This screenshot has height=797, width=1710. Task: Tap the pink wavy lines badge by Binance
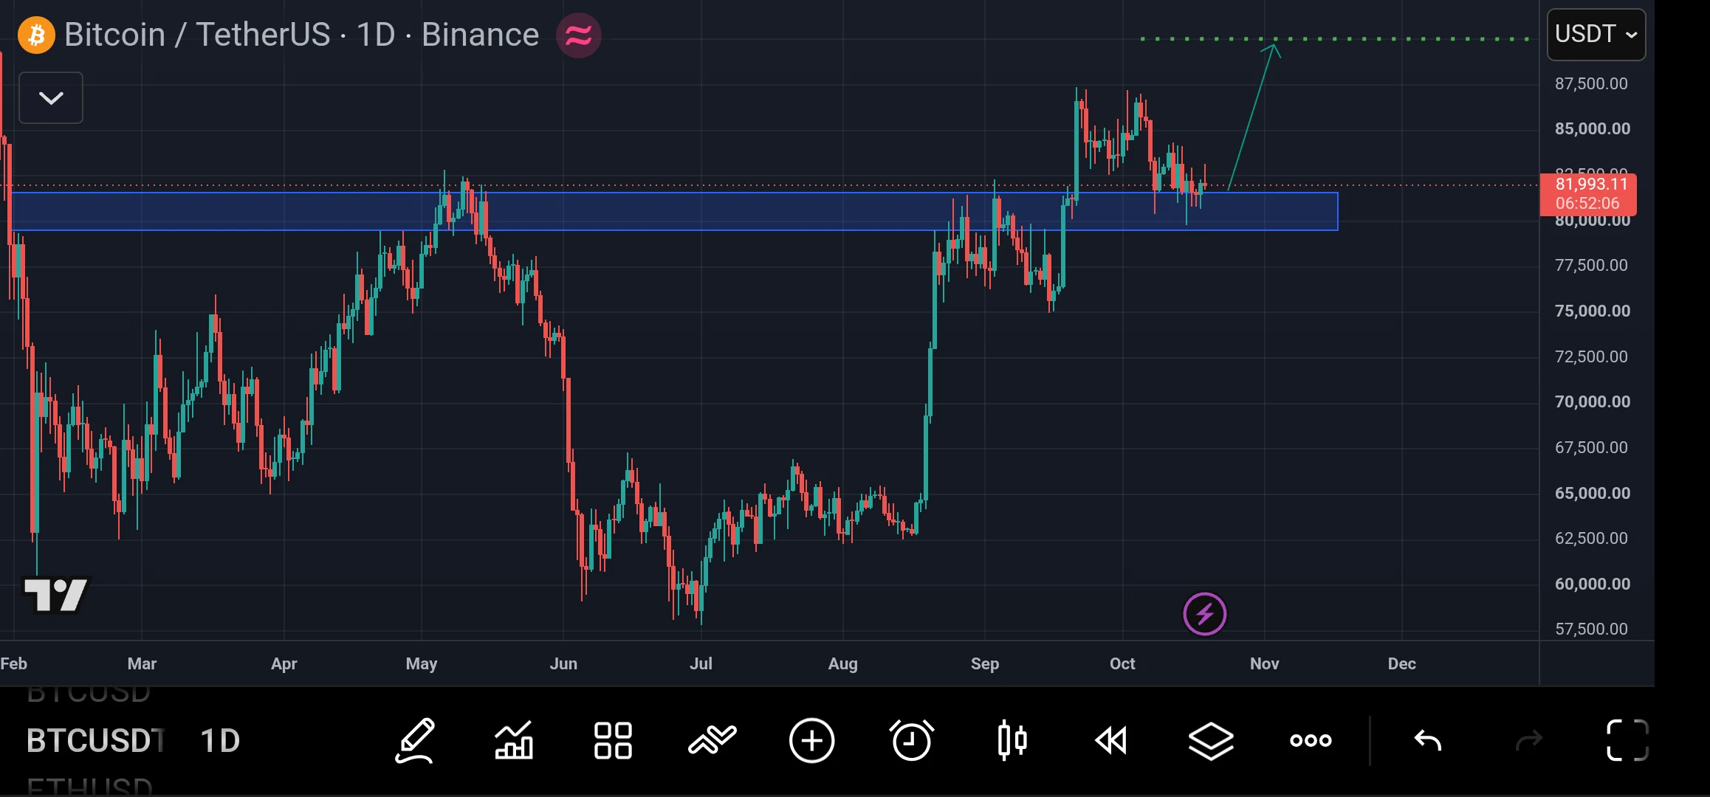(x=579, y=35)
